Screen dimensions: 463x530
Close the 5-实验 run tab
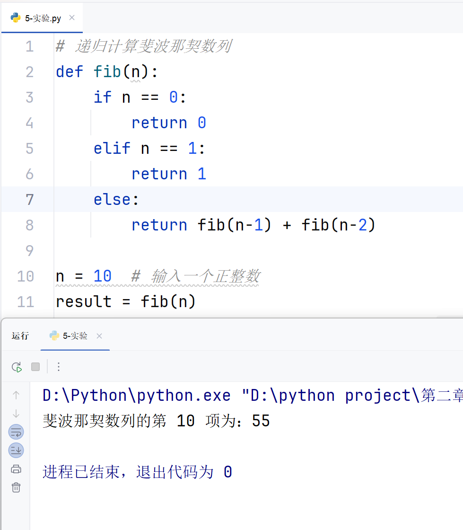99,336
